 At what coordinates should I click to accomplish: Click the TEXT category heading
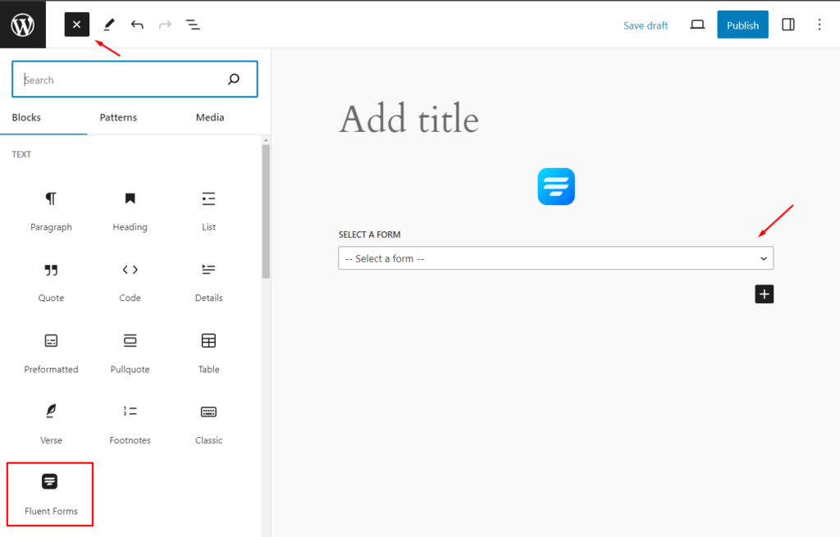21,154
